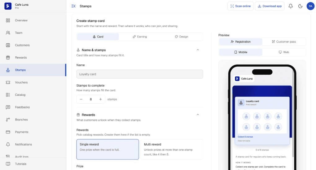The height and width of the screenshot is (170, 316).
Task: Click the Cafe Luna Pro workspace name
Action: pos(22,6)
